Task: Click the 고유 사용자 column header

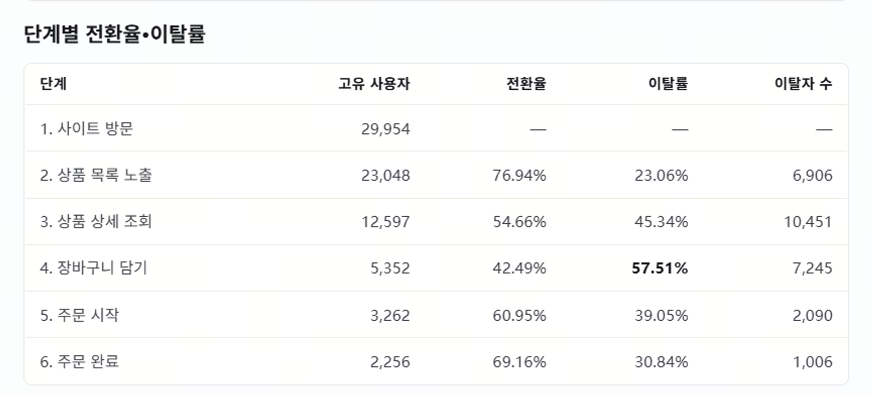Action: click(x=374, y=83)
